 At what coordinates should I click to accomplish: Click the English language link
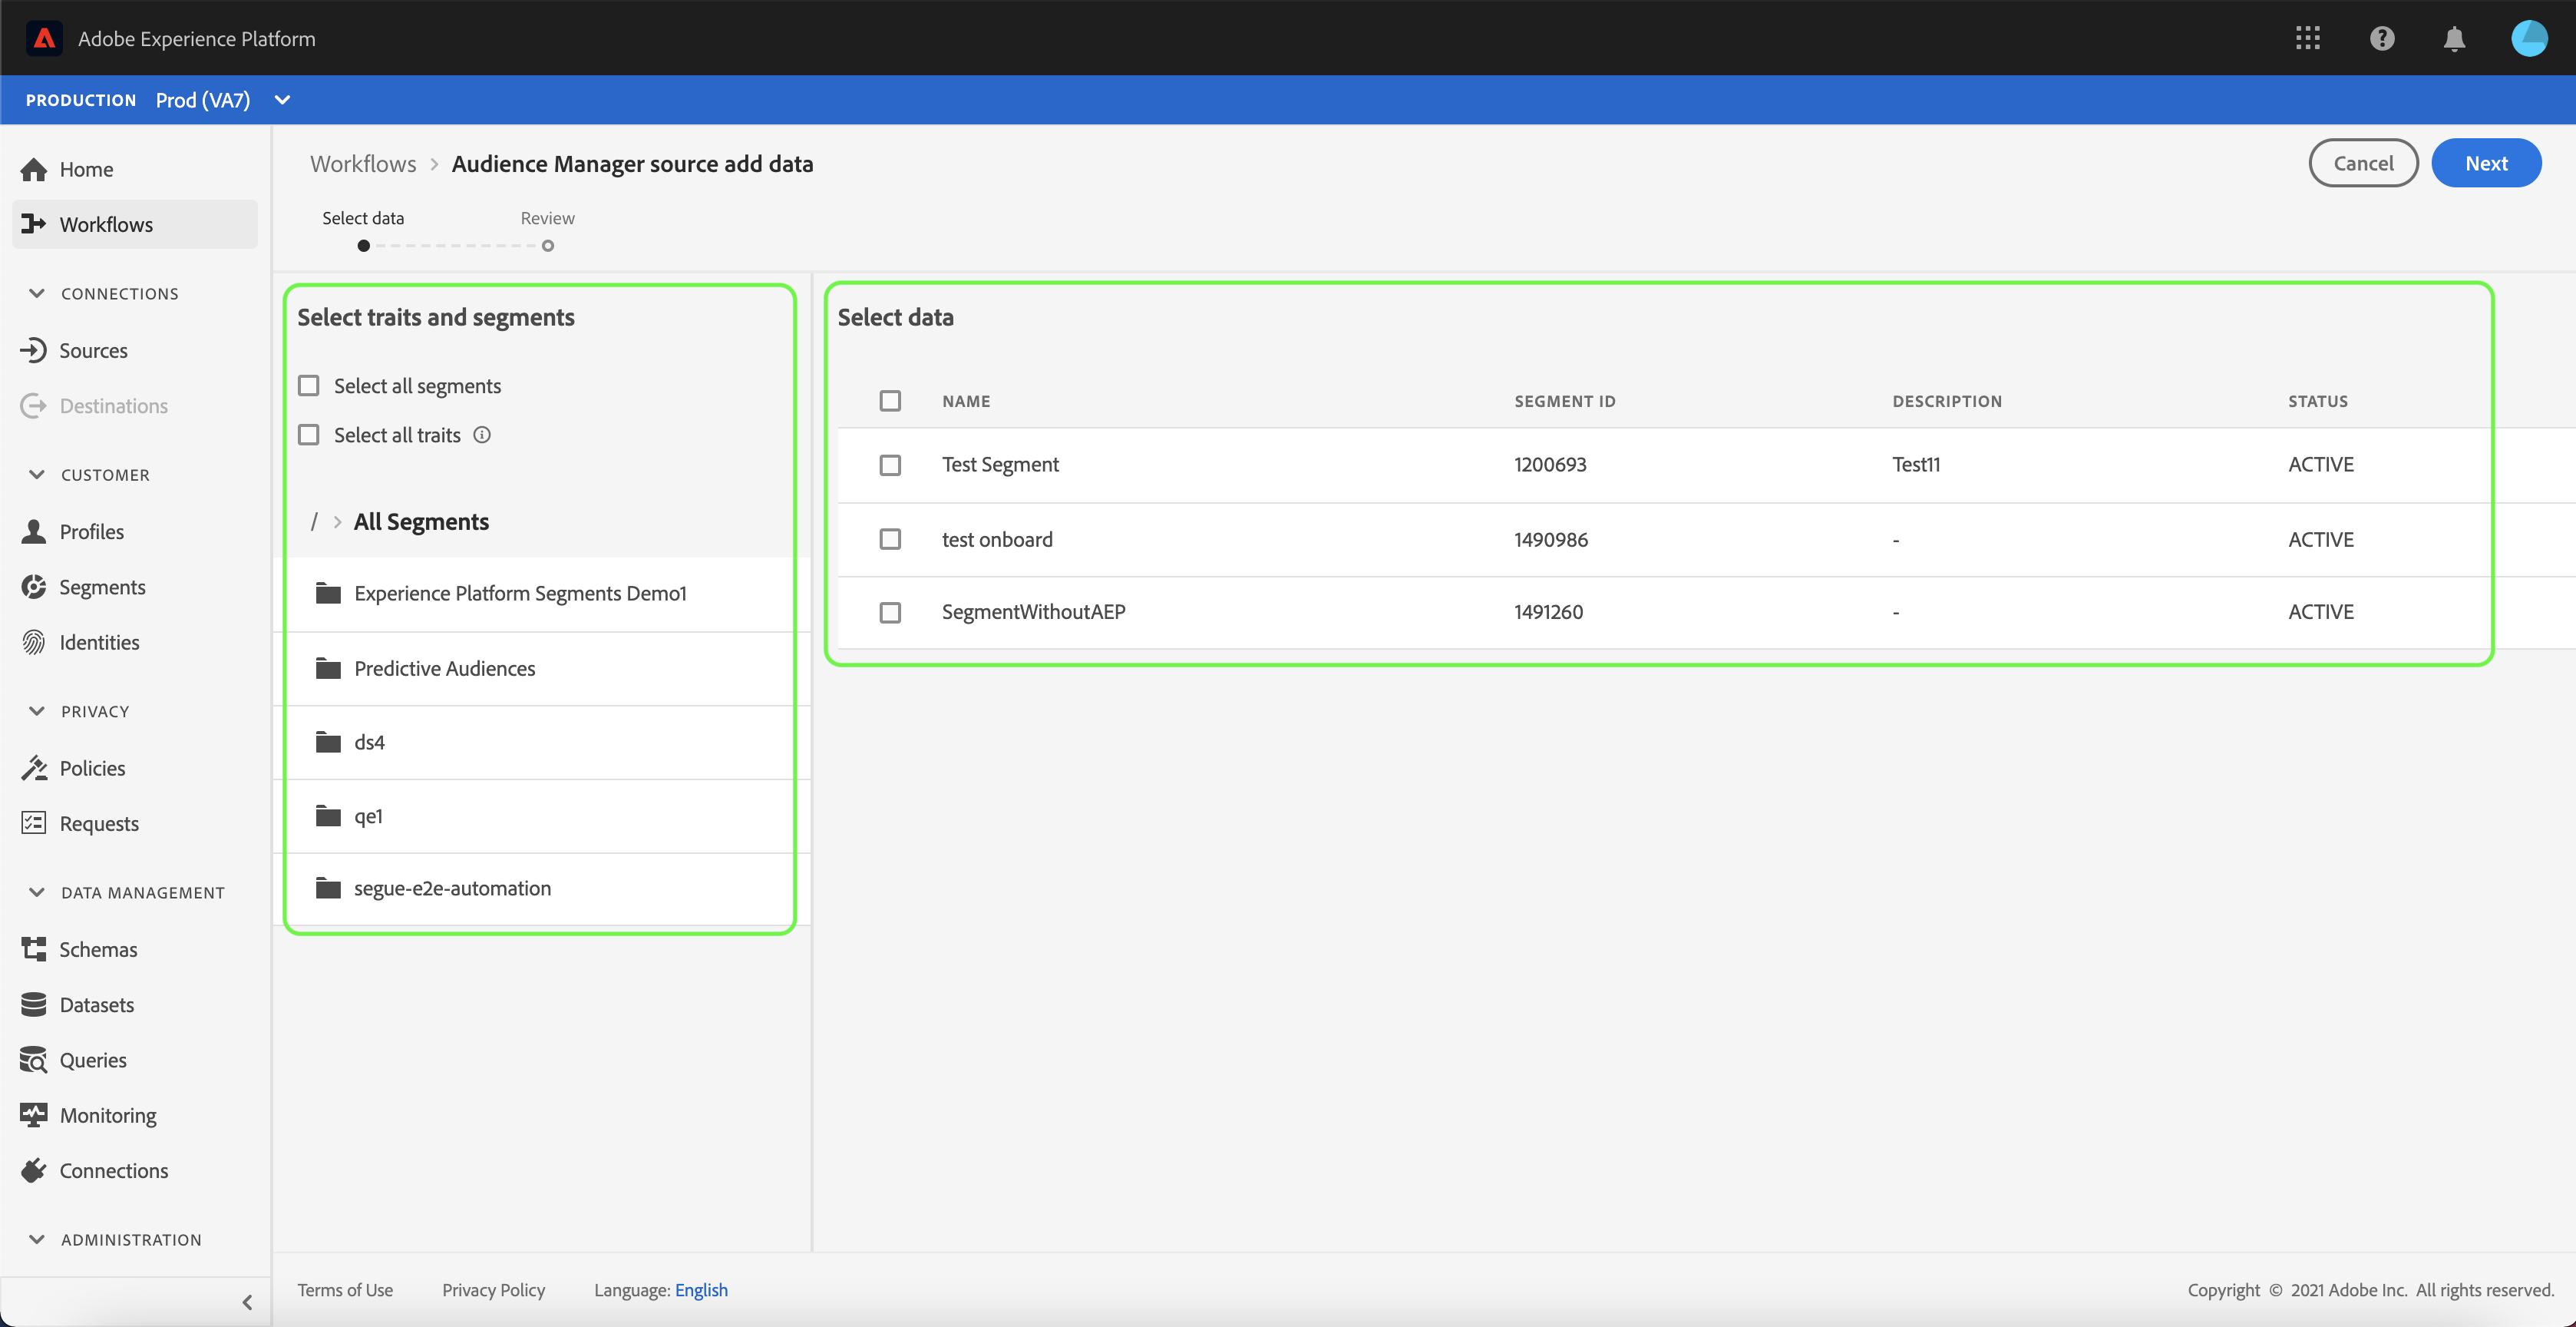click(x=701, y=1289)
